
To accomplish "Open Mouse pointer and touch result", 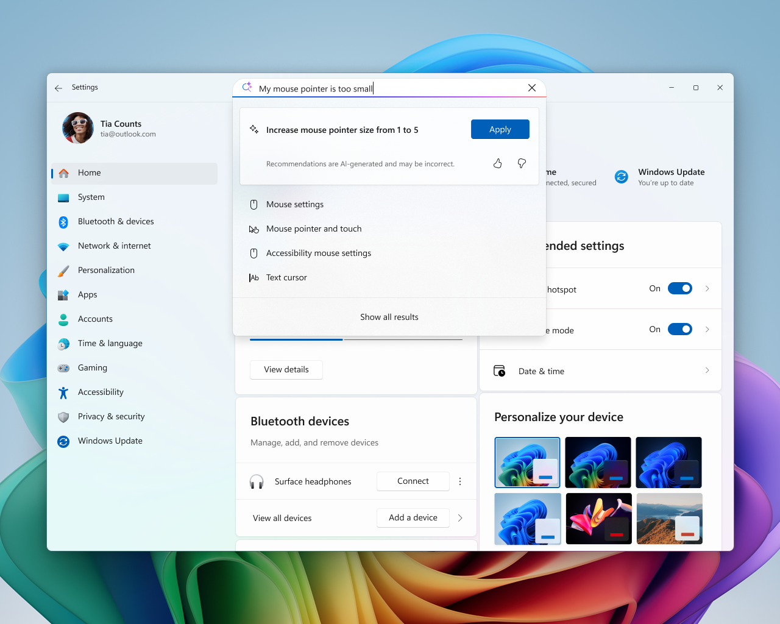I will [389, 229].
